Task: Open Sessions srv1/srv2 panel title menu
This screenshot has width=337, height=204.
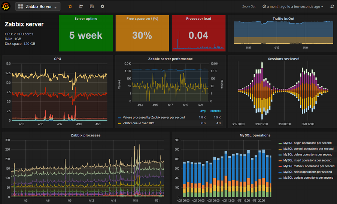Action: coord(283,59)
